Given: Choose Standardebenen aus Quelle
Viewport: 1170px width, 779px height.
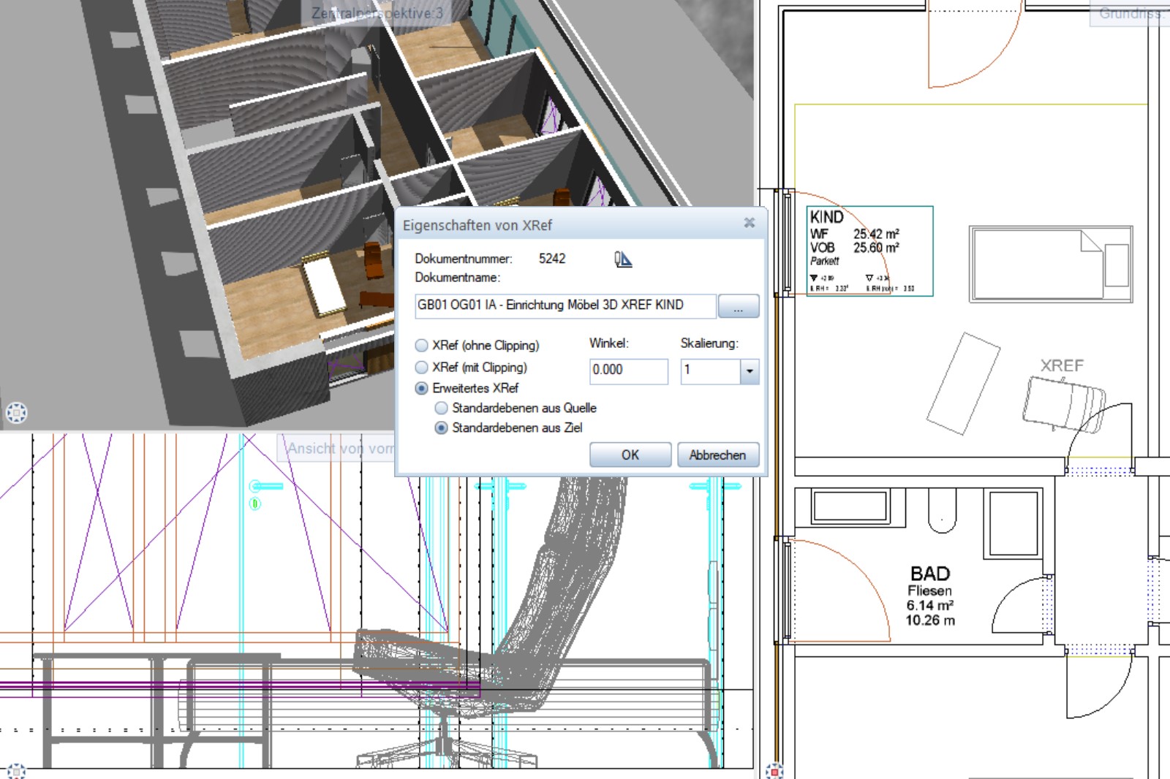Looking at the screenshot, I should click(x=442, y=408).
